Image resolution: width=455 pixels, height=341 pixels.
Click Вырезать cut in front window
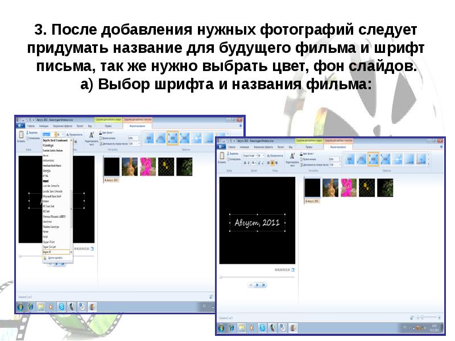click(233, 153)
